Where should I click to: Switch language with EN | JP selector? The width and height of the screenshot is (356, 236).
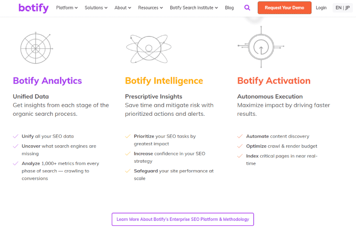343,8
